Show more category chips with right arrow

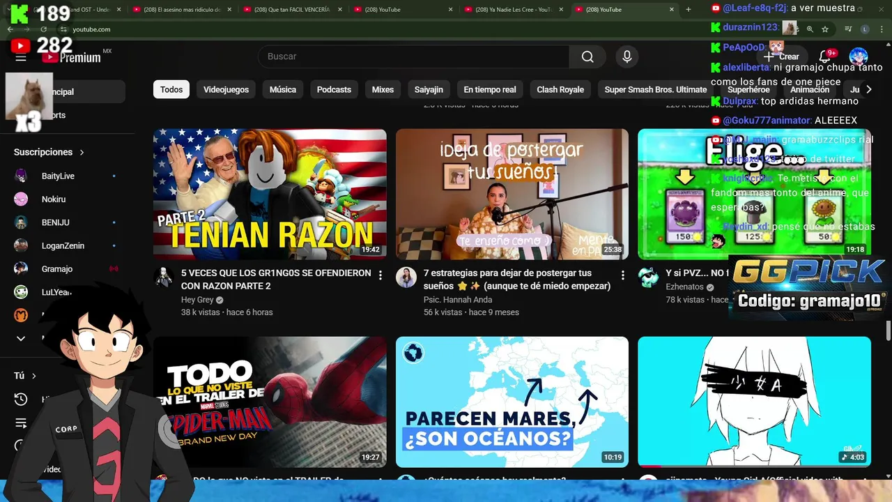(x=868, y=89)
